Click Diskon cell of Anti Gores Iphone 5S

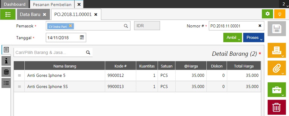[x=217, y=86]
